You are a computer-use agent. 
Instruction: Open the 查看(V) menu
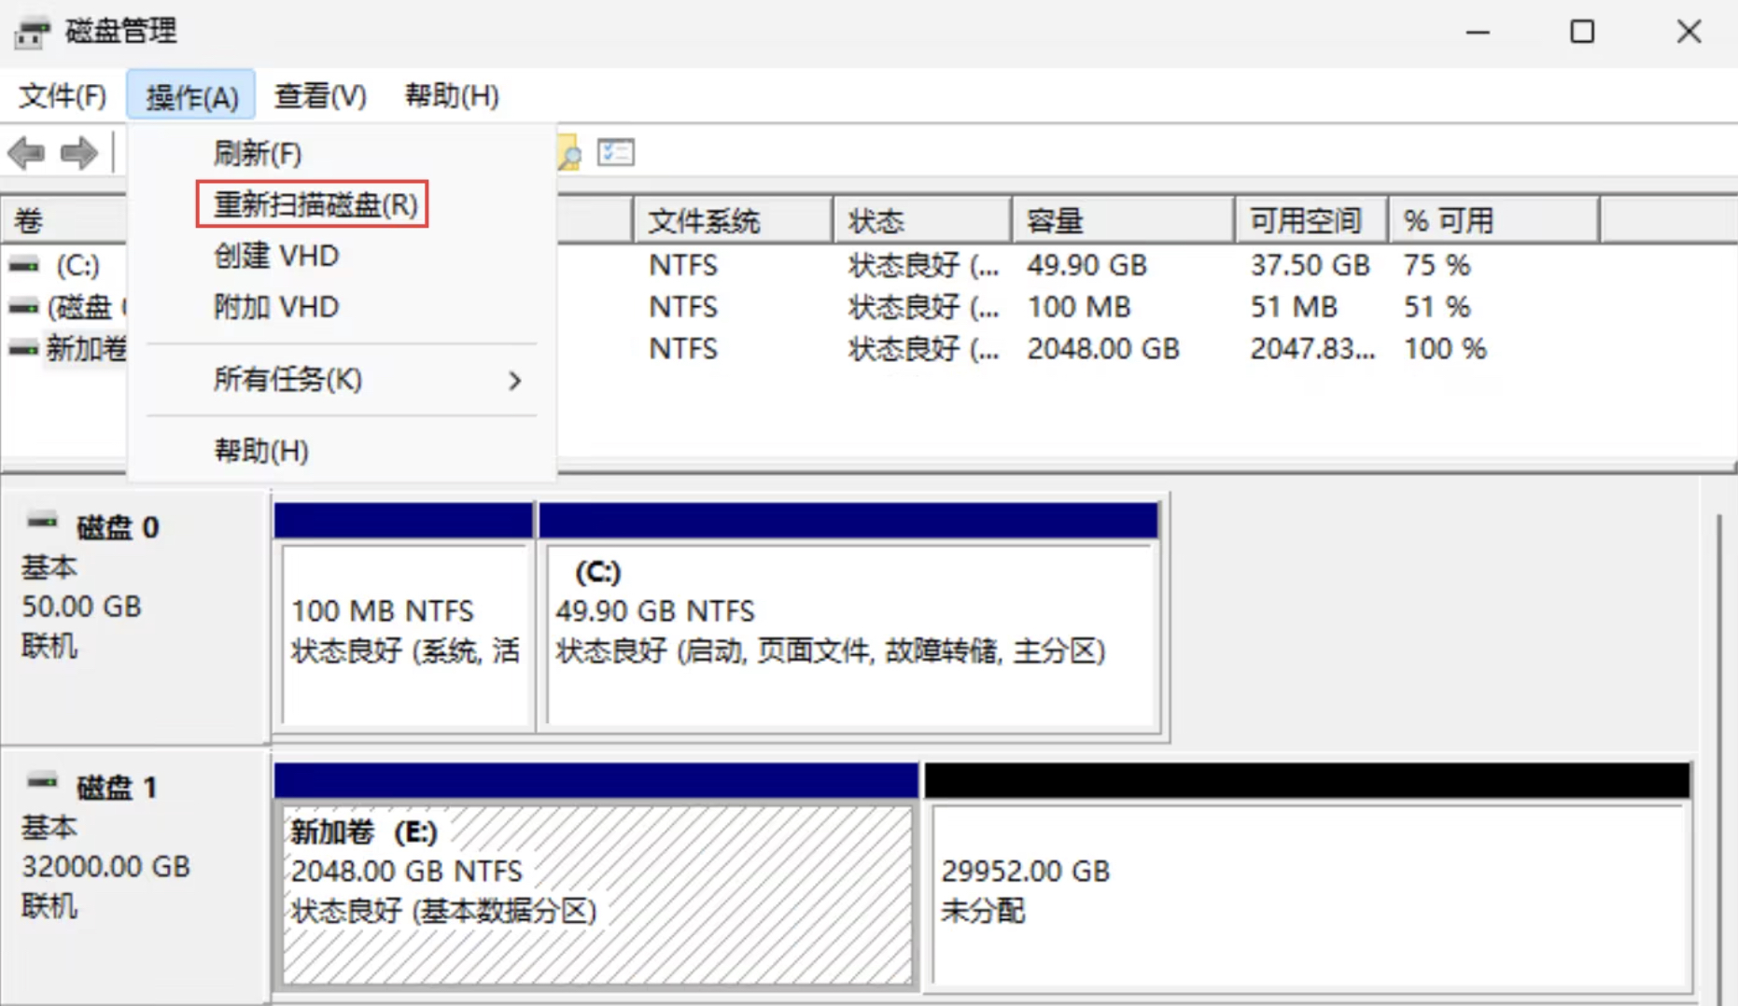320,95
